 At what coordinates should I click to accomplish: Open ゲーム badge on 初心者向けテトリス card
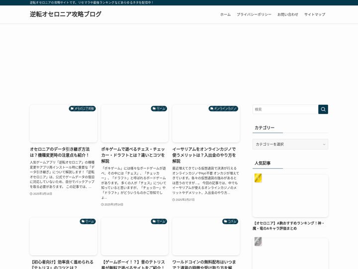click(88, 221)
